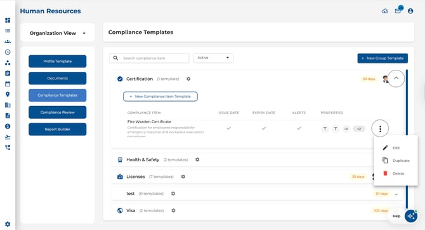Open Certification group settings gear
The image size is (425, 230).
click(188, 79)
